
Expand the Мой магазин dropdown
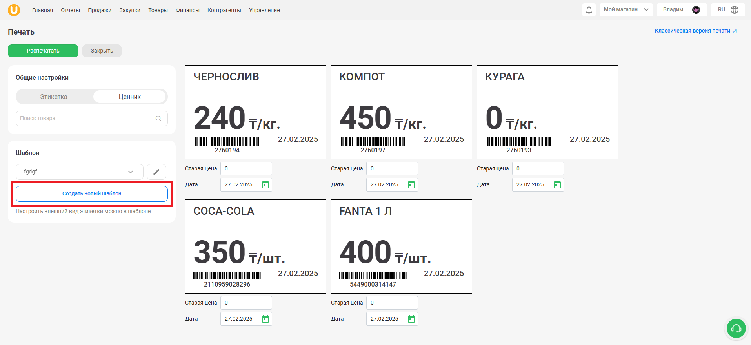[626, 10]
